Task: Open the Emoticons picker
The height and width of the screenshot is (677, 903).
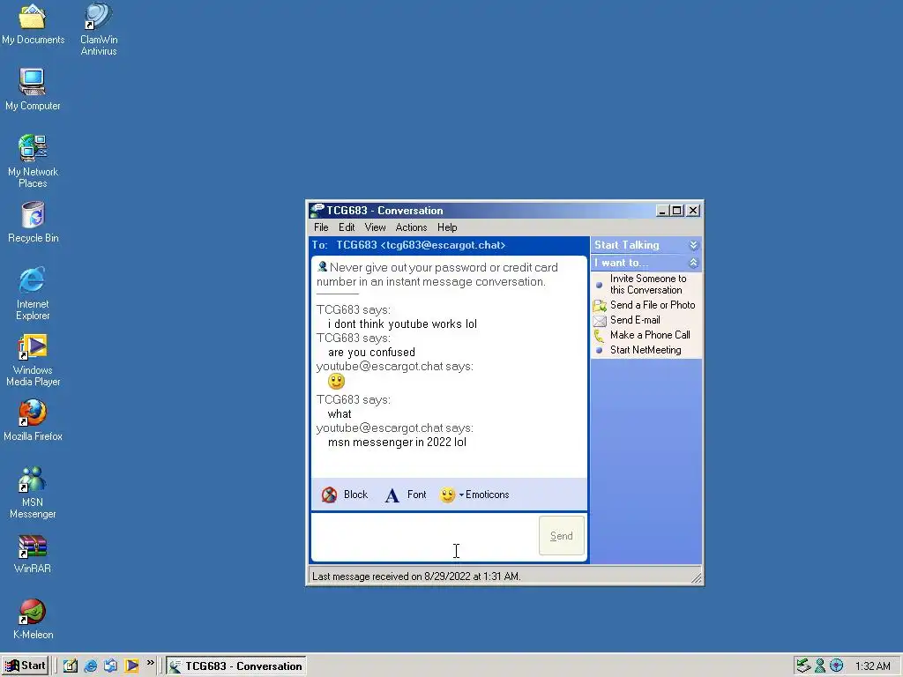Action: [474, 495]
